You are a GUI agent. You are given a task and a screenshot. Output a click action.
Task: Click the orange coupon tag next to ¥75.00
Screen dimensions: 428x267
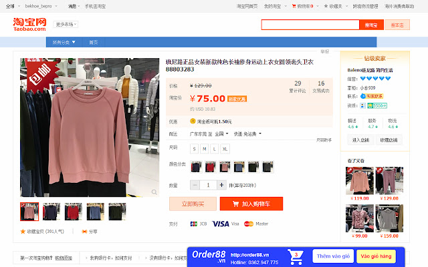click(x=237, y=99)
